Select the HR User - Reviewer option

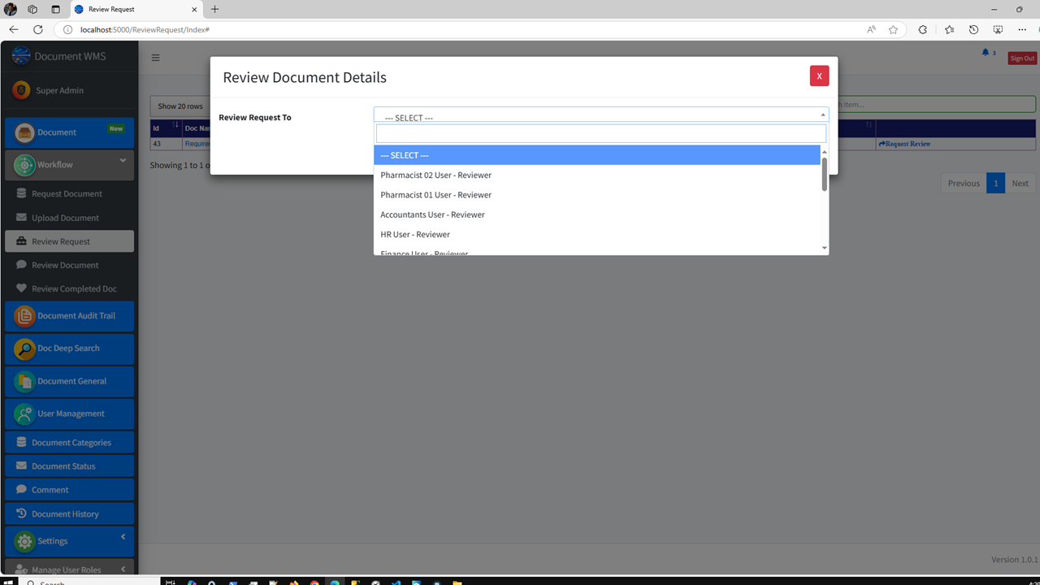(415, 234)
